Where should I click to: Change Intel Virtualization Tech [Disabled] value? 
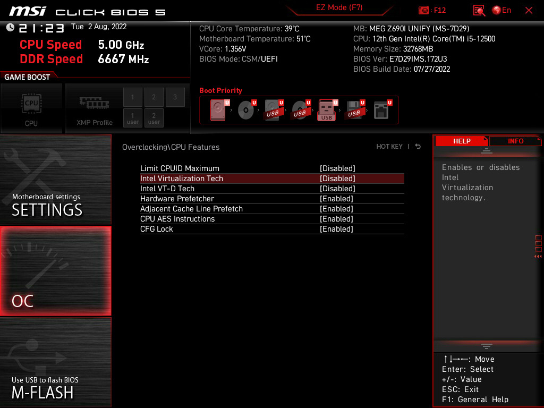coord(337,178)
